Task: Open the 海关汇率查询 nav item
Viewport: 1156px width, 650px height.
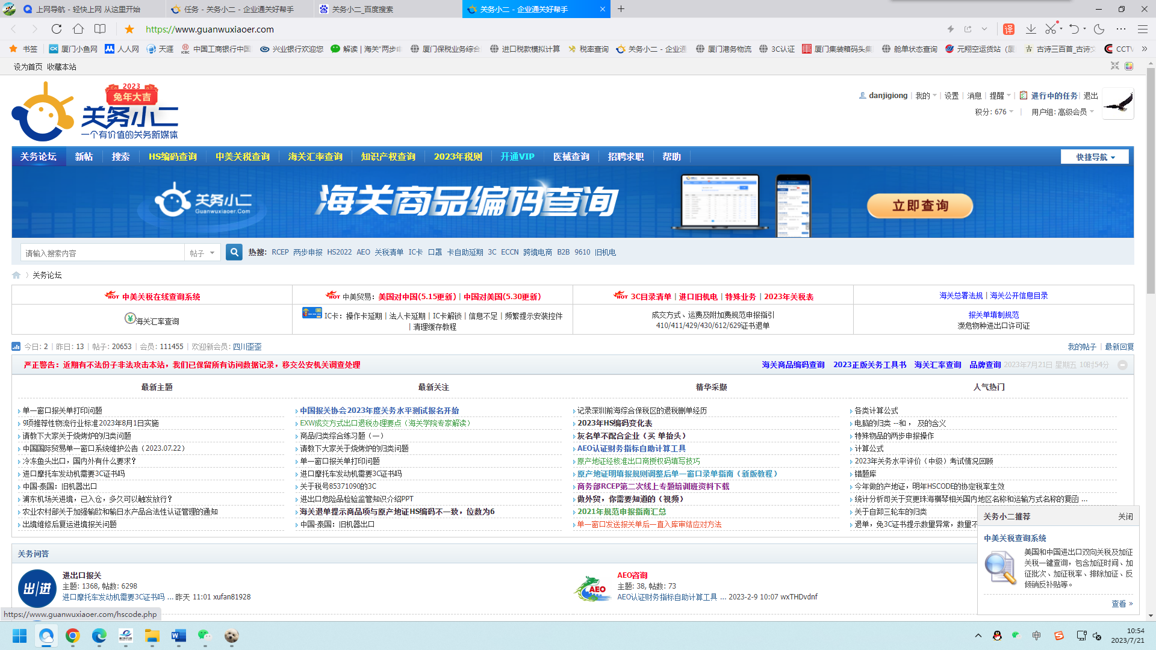Action: point(315,156)
